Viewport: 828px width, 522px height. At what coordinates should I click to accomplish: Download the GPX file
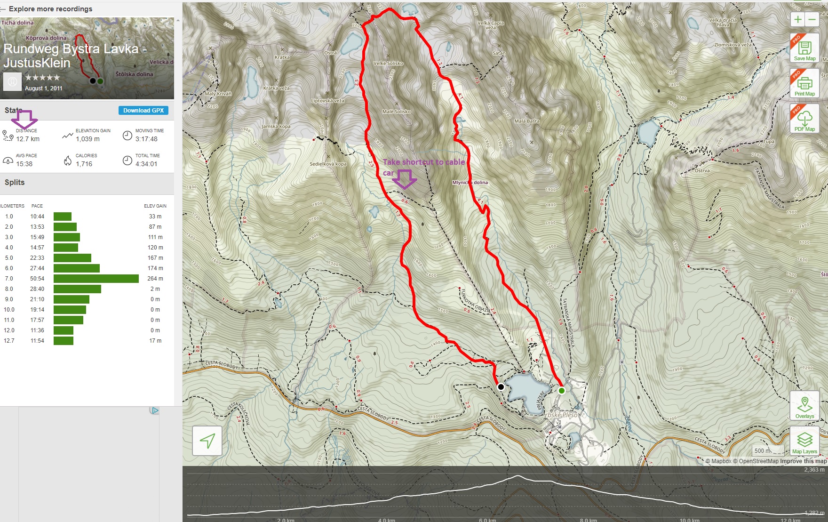click(143, 111)
